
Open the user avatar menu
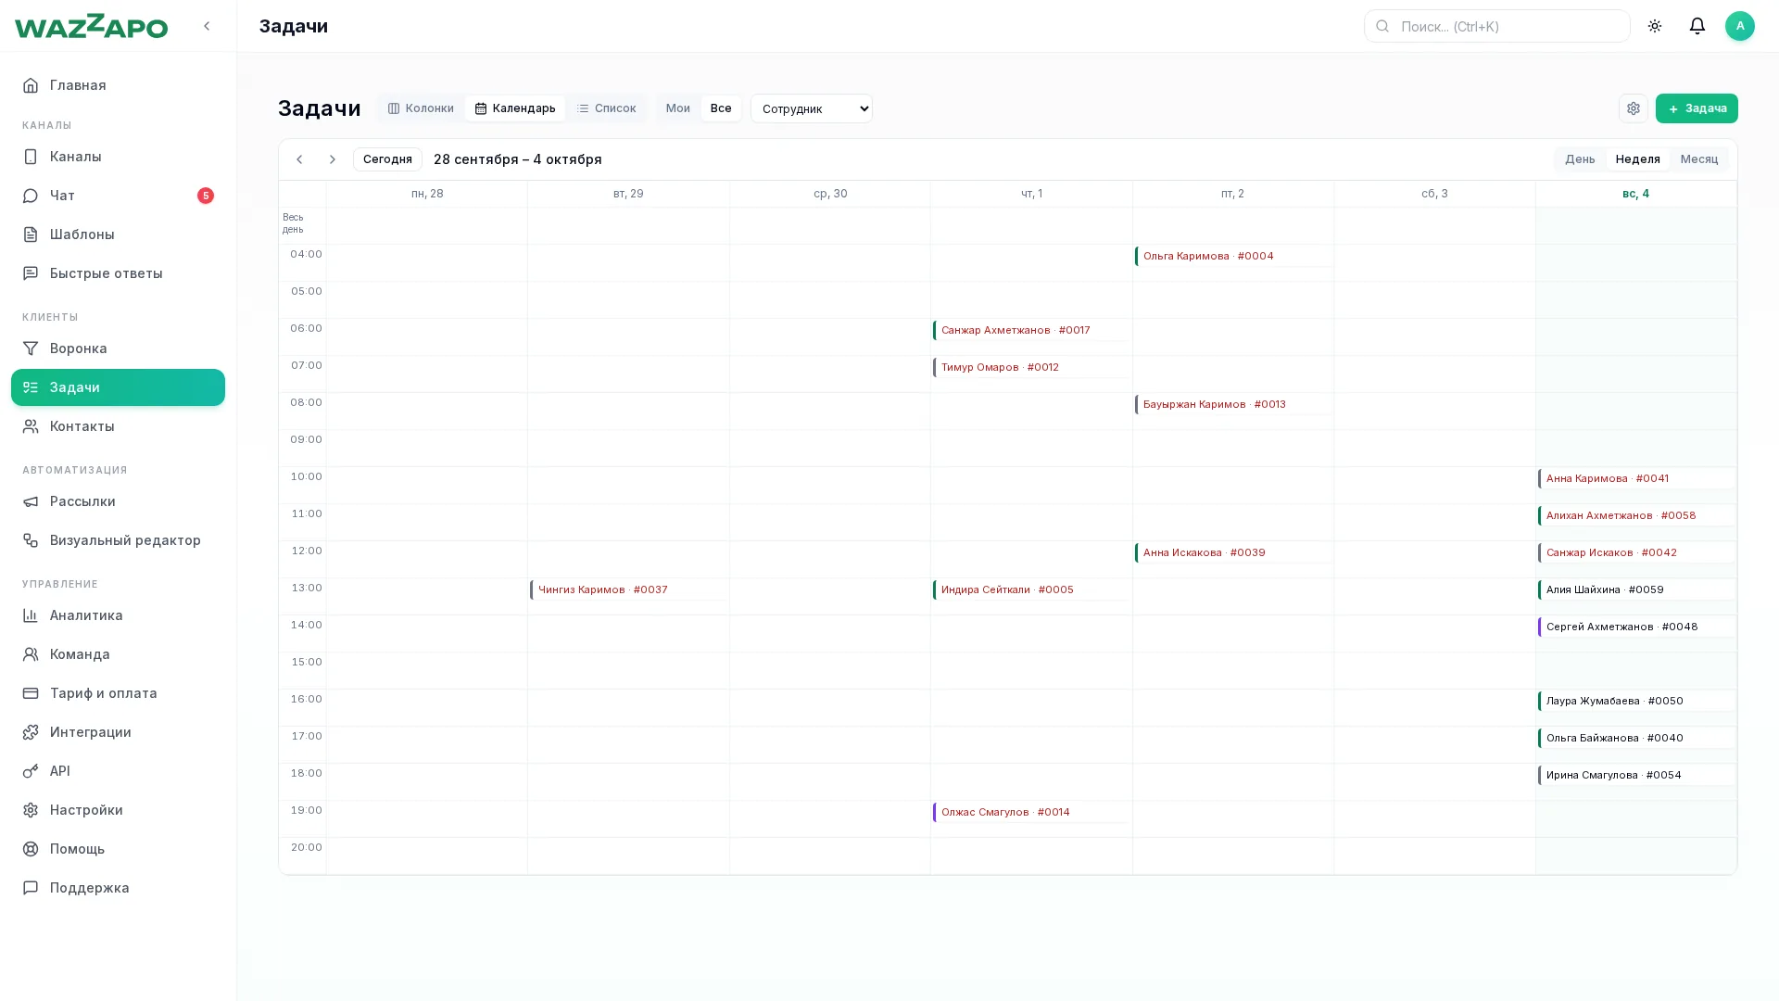[1740, 26]
